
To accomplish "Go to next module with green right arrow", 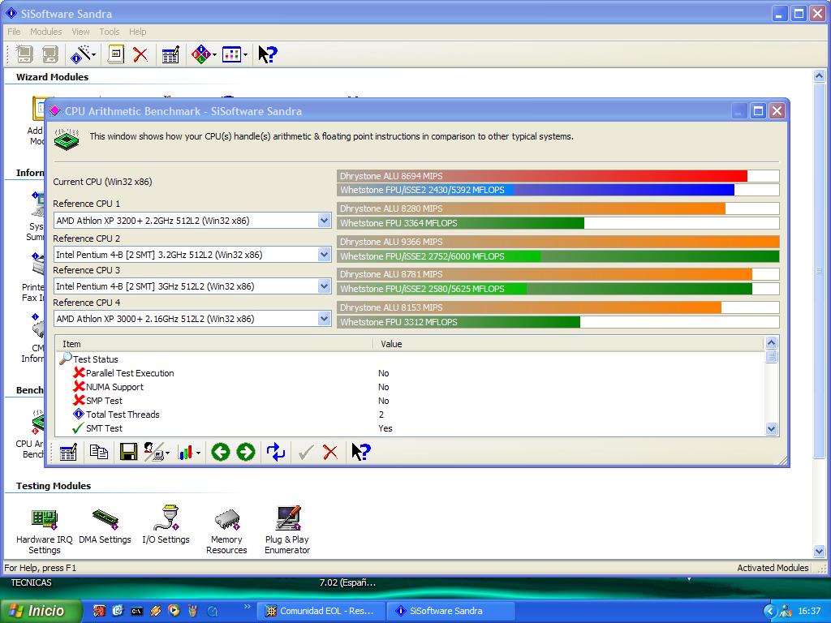I will (x=245, y=452).
